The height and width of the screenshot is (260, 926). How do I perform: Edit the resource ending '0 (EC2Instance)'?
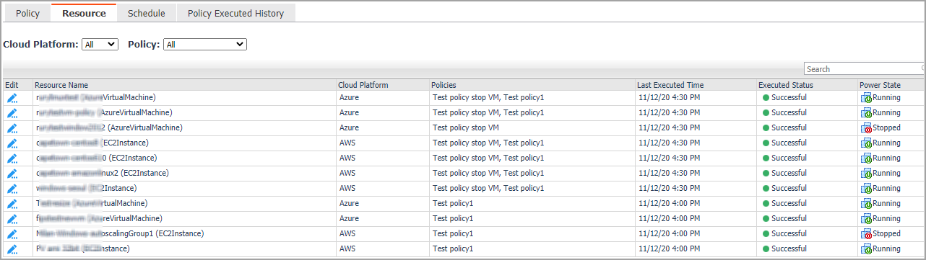coord(12,158)
